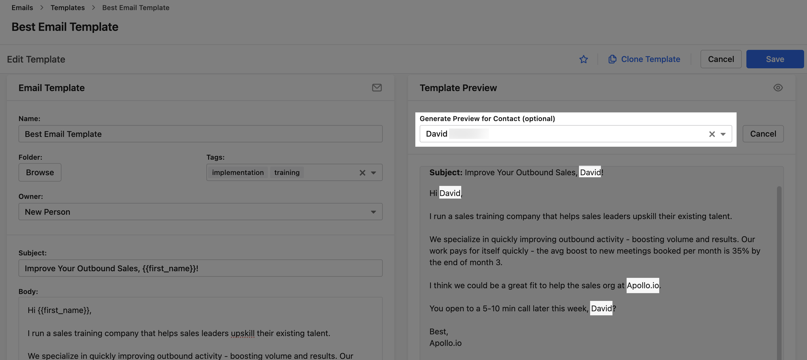Go to Emails in the breadcrumb

coord(22,7)
